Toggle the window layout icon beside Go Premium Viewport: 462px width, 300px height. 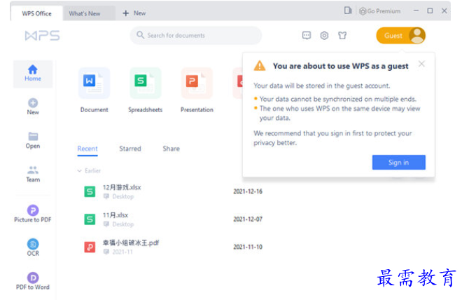click(348, 11)
